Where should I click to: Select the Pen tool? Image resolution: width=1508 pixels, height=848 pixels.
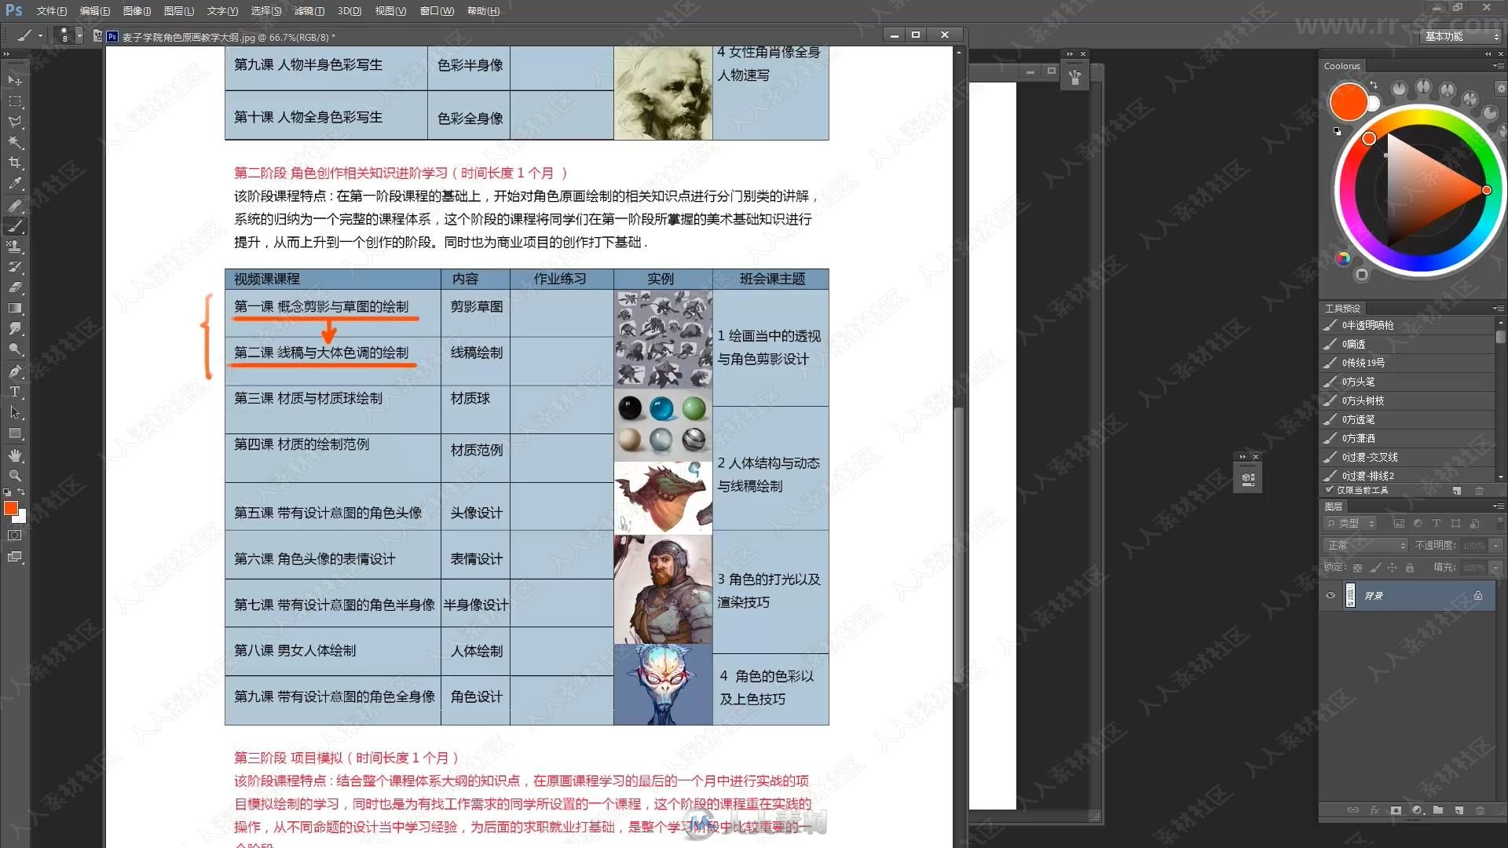[14, 371]
